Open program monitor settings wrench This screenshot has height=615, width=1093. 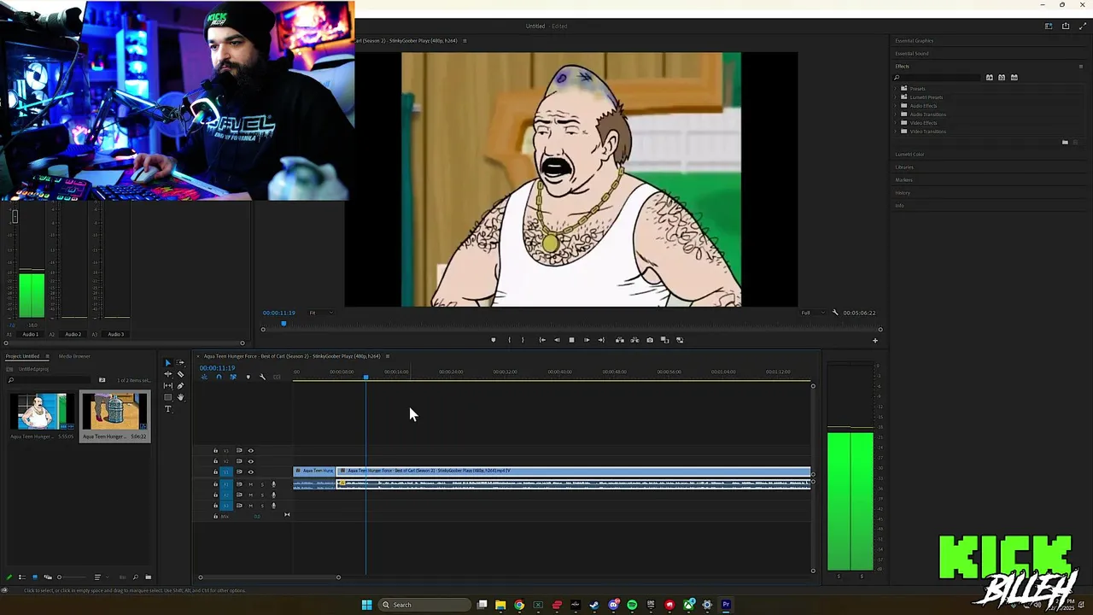tap(835, 313)
